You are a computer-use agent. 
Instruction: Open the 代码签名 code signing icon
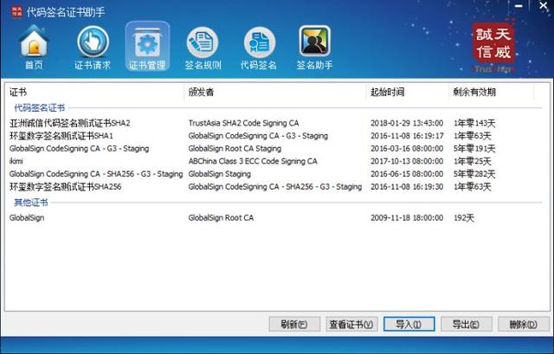(x=259, y=48)
